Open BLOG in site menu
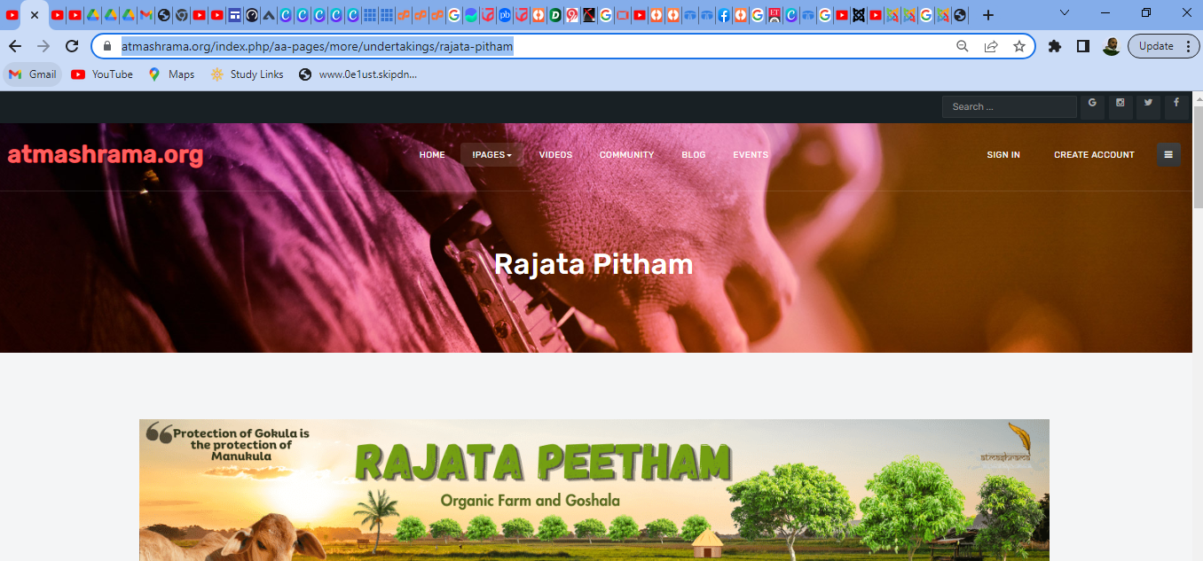This screenshot has width=1203, height=561. 694,155
